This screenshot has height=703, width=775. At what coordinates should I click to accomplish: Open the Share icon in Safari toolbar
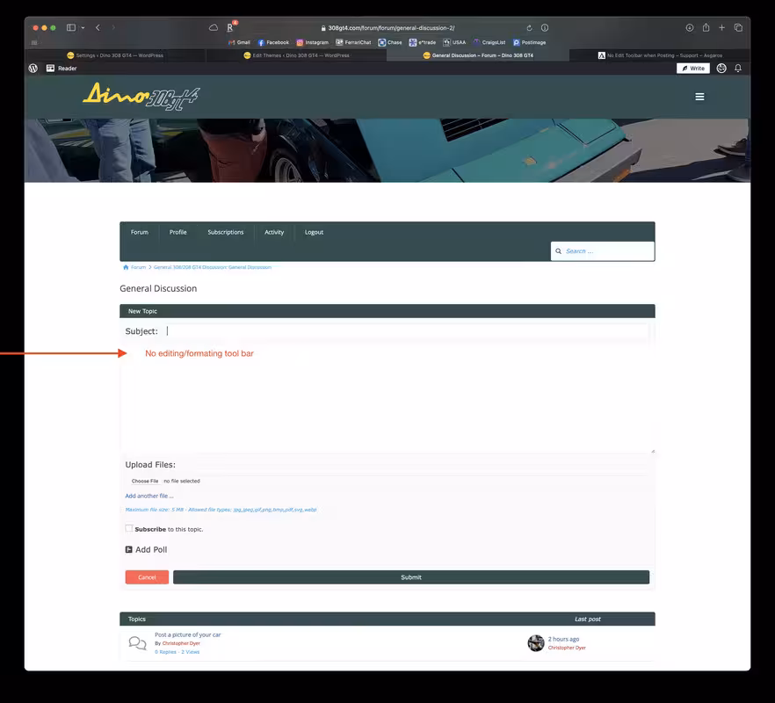coord(706,28)
